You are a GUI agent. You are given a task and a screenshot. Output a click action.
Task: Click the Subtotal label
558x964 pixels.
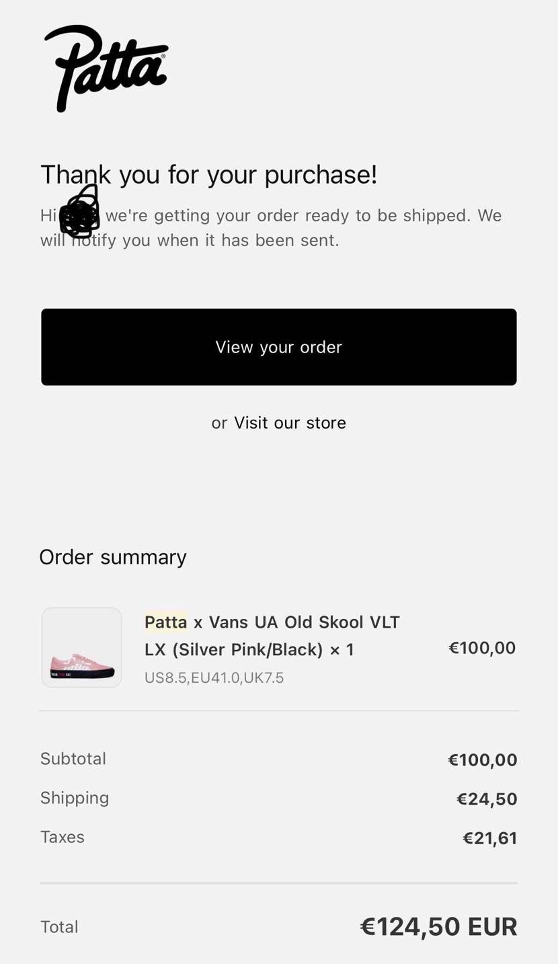click(x=73, y=759)
